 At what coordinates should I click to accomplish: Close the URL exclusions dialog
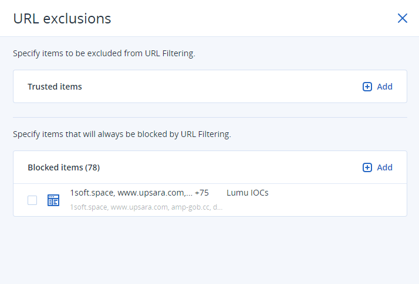pos(403,18)
